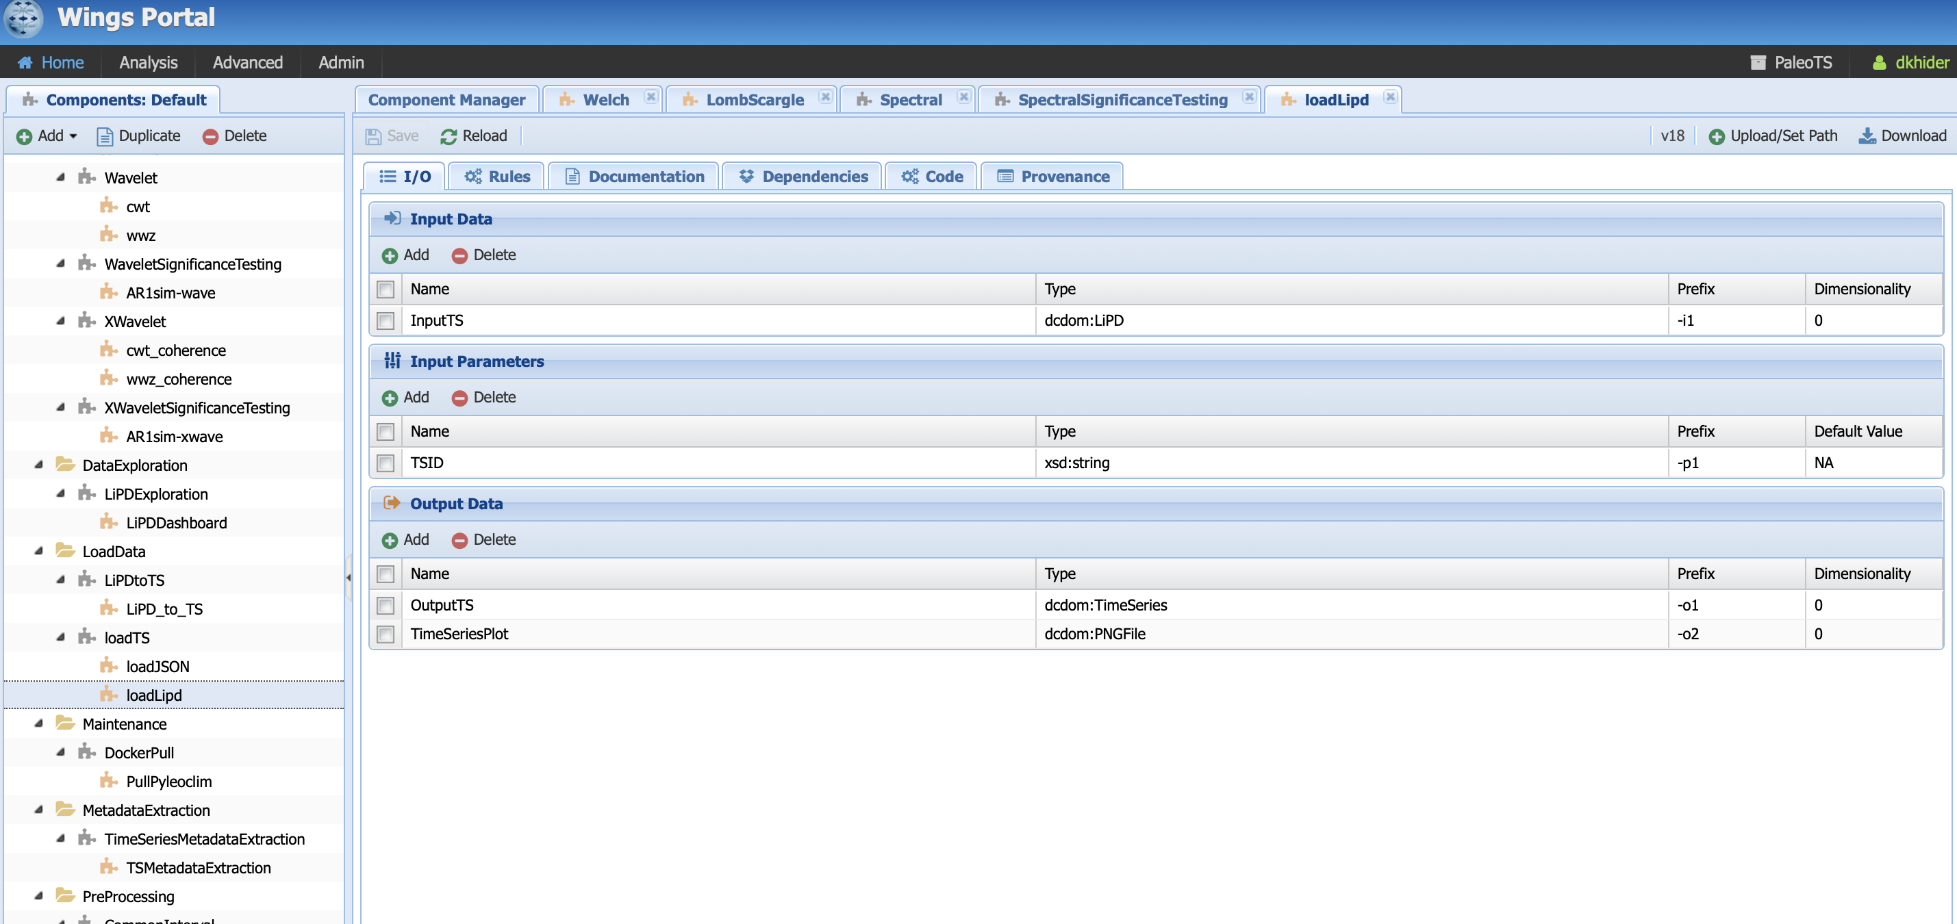This screenshot has width=1957, height=924.
Task: Click the PaleoTS domain icon
Action: [1758, 62]
